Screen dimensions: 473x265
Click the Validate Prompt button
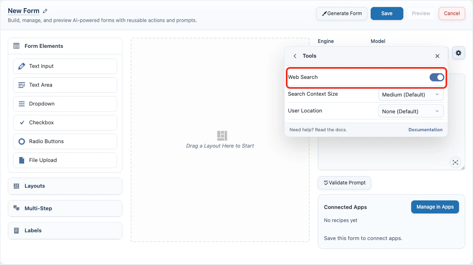344,183
